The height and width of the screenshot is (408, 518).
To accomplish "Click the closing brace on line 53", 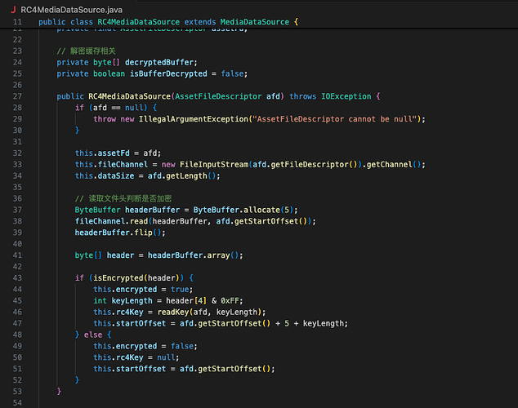I will coord(59,392).
